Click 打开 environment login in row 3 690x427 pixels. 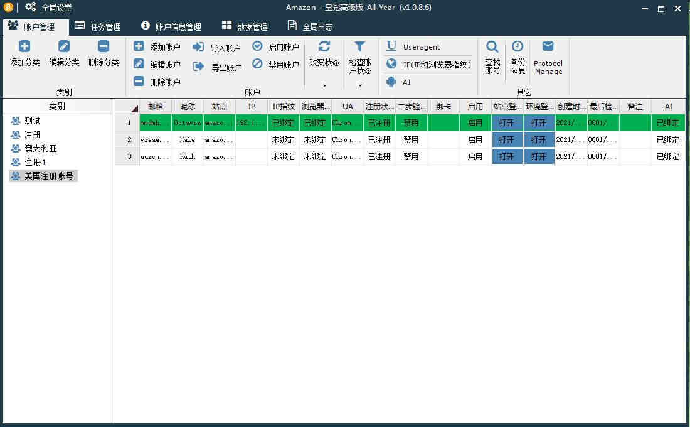(x=539, y=157)
